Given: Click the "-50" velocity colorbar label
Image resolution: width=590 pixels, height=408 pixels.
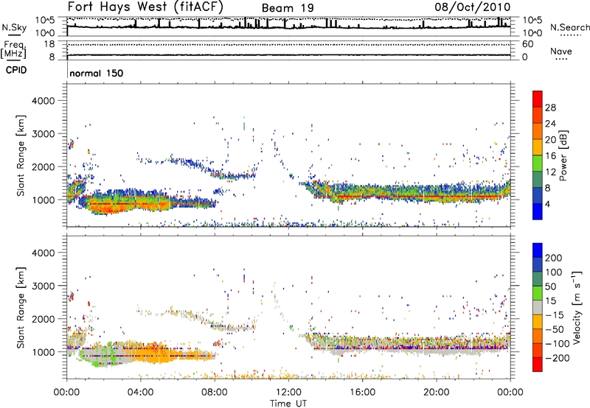Looking at the screenshot, I should [x=555, y=330].
